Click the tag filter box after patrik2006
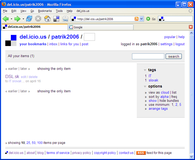195x160 pixels. [x=89, y=37]
